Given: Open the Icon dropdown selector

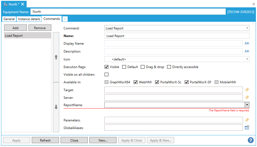Looking at the screenshot, I should coord(247,59).
